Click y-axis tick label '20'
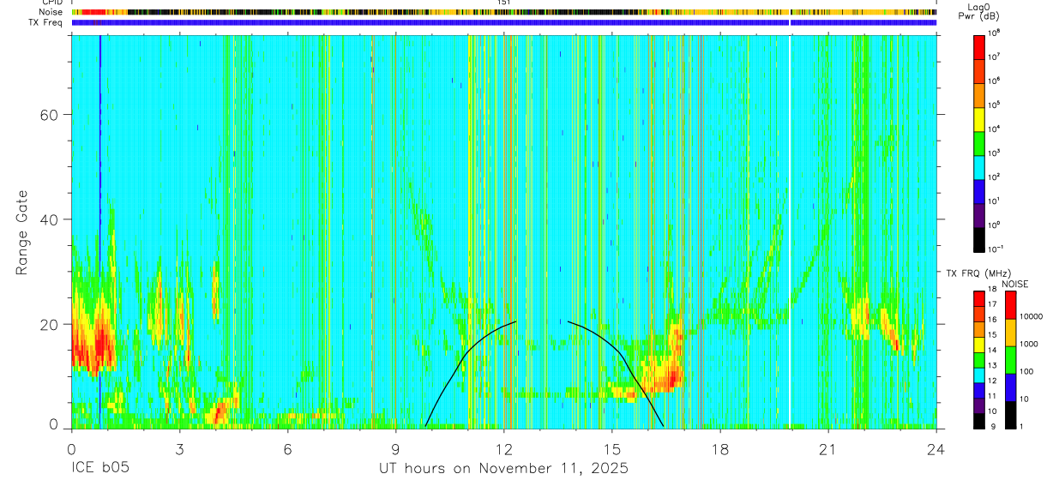Screen dimensions: 1053x486 51,324
